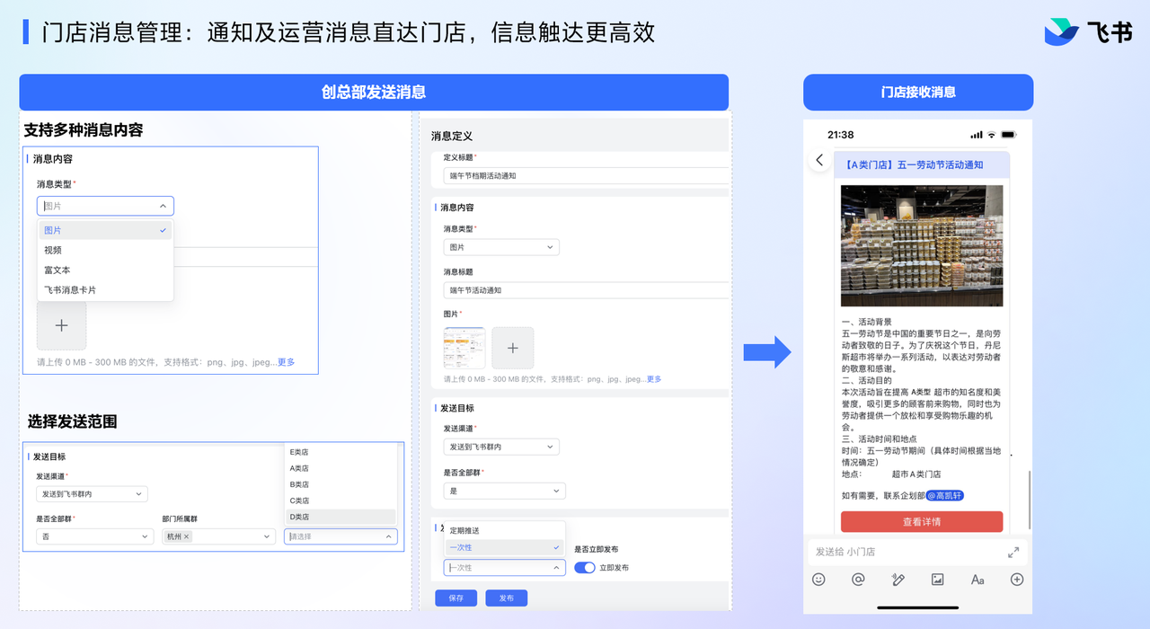
Task: Click the rich text pen icon
Action: 898,580
